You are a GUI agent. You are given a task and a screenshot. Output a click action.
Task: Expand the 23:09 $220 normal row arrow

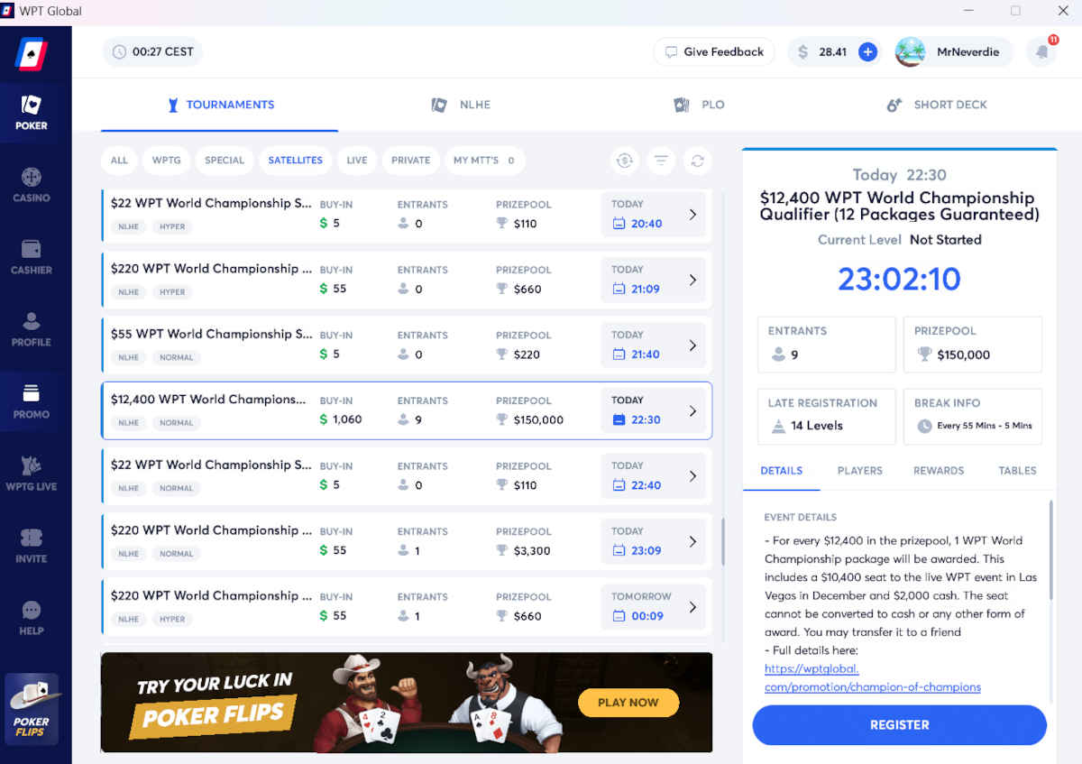(x=692, y=541)
